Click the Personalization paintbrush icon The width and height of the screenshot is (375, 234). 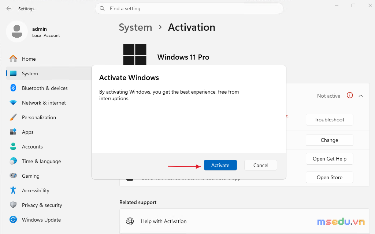pos(13,117)
